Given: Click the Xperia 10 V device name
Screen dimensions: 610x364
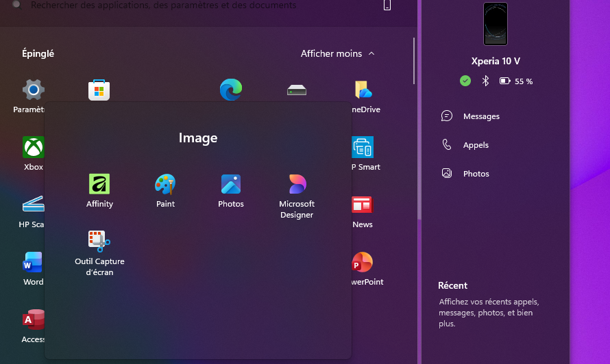Looking at the screenshot, I should click(x=496, y=61).
